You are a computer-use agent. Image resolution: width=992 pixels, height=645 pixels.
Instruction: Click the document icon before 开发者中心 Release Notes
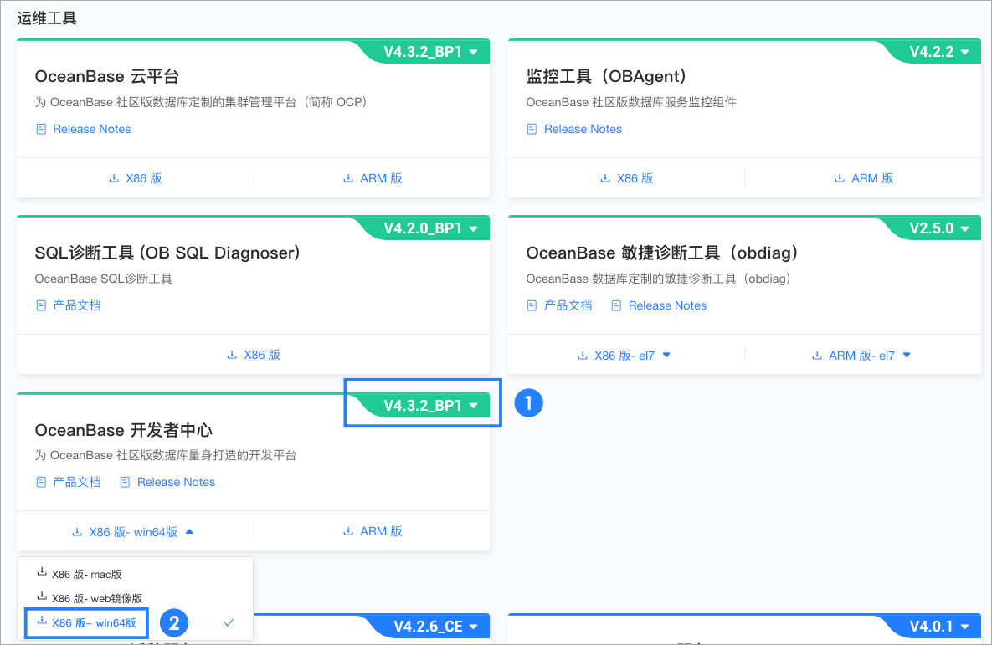click(x=125, y=482)
